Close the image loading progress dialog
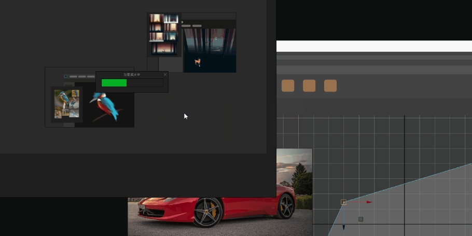Image resolution: width=472 pixels, height=236 pixels. click(x=165, y=75)
